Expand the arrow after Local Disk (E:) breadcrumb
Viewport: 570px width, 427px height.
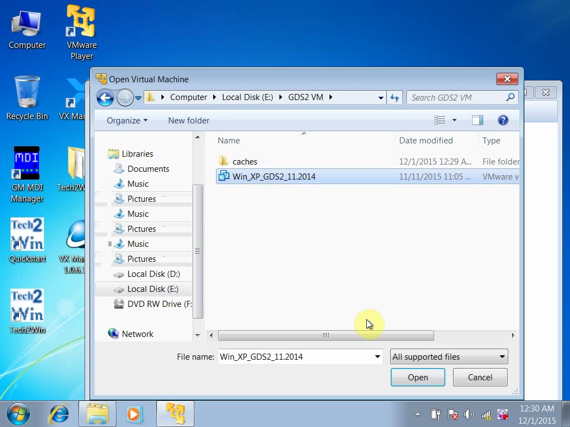[x=281, y=97]
